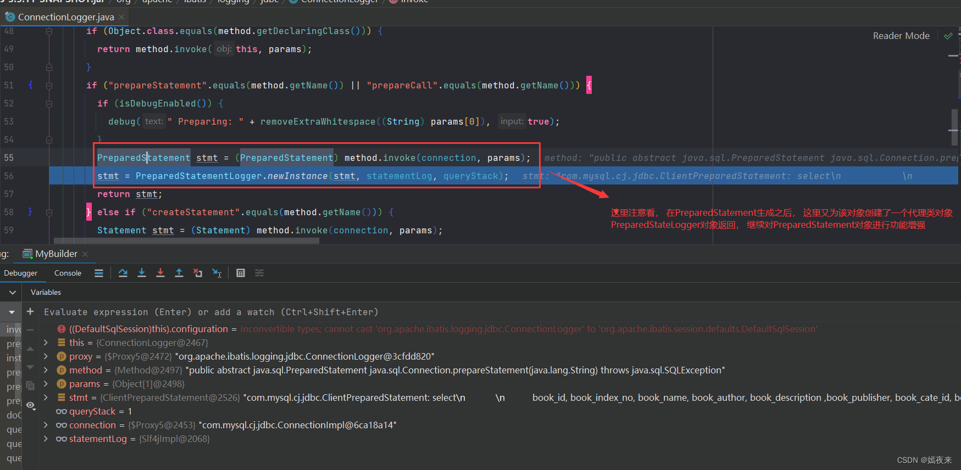Click Object.class.equals on line 48
Image resolution: width=961 pixels, height=470 pixels.
[x=160, y=31]
